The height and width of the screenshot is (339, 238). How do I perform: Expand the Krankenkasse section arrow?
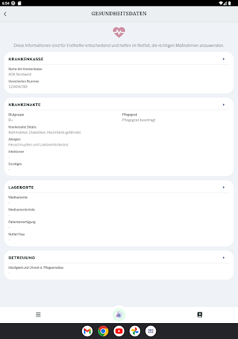pyautogui.click(x=223, y=59)
